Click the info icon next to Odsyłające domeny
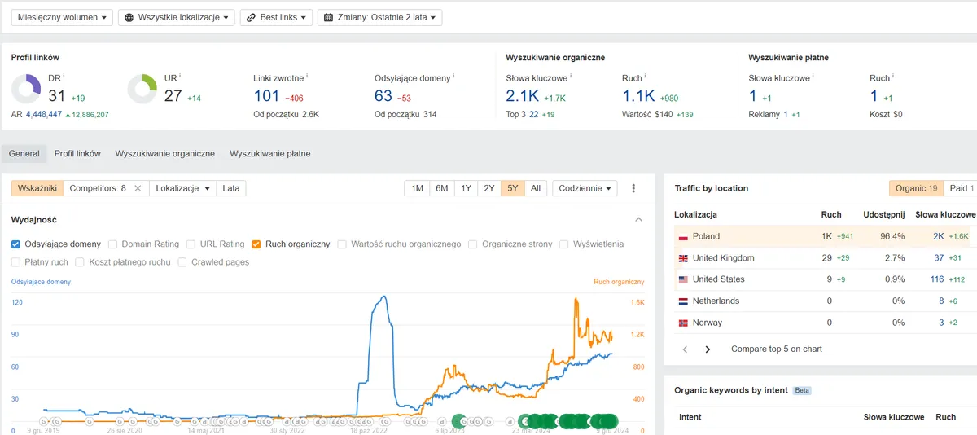The height and width of the screenshot is (435, 977). click(453, 77)
